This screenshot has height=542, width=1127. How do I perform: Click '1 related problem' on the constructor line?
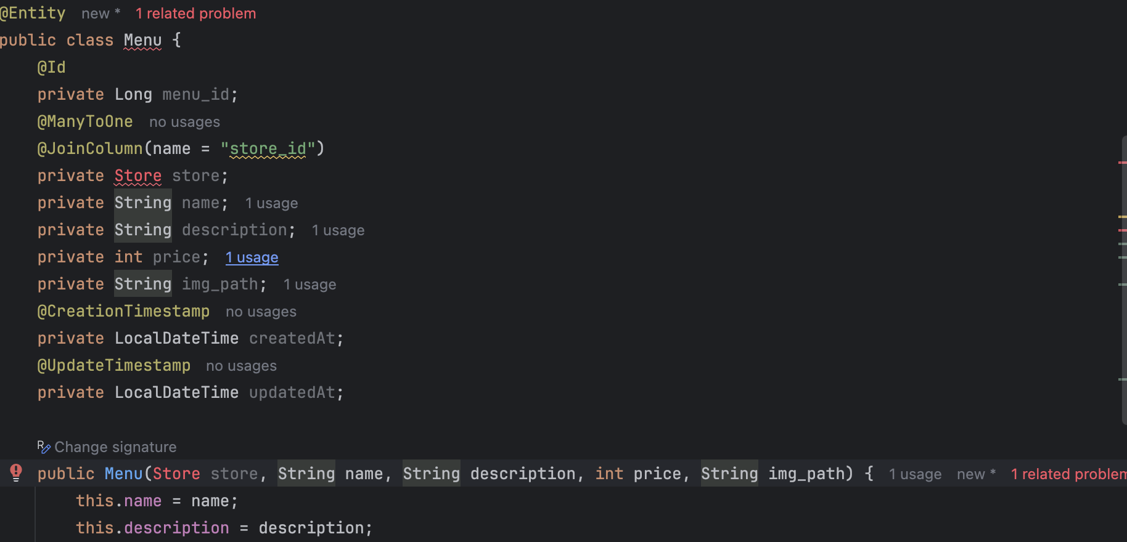[x=1068, y=474]
